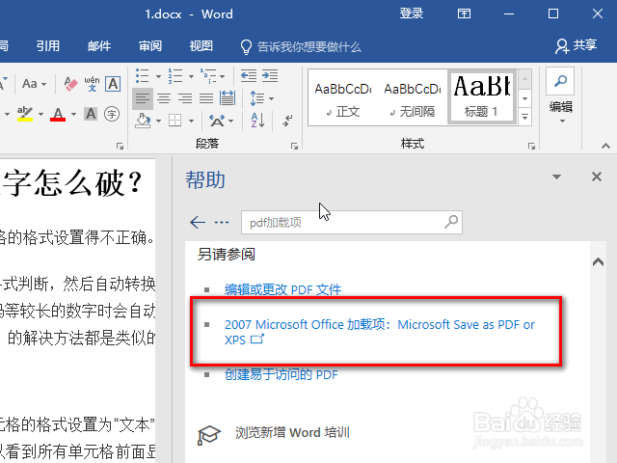The height and width of the screenshot is (463, 617).
Task: Open the 邮件 tab
Action: click(x=99, y=46)
